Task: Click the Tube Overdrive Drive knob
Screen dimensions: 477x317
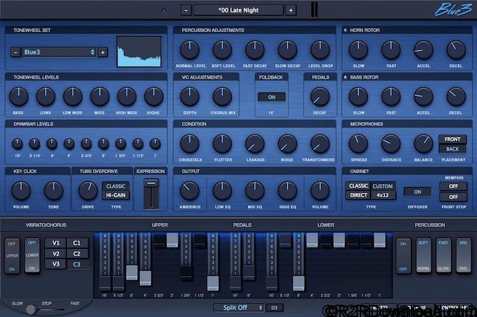Action: pos(88,191)
